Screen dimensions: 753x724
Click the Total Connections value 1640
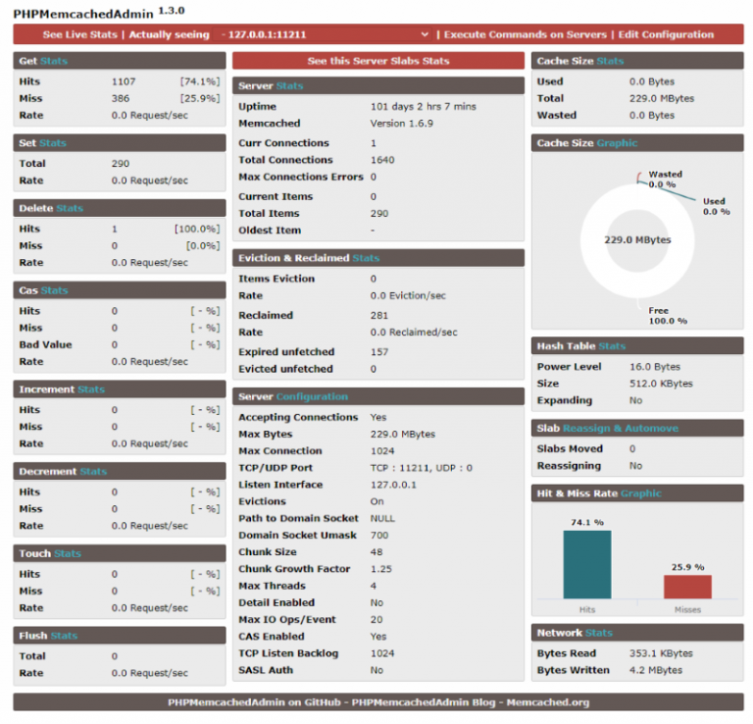[x=382, y=160]
